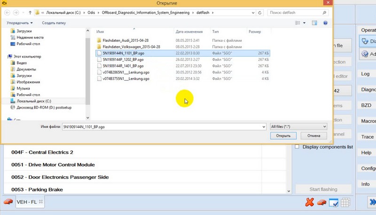This screenshot has height=215, width=376.
Task: Close the VEH - FL tab with its x
Action: (41, 201)
